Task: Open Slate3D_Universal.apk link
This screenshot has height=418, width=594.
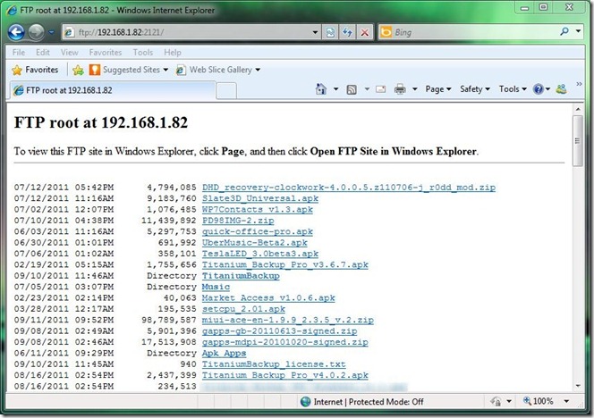Action: [259, 198]
